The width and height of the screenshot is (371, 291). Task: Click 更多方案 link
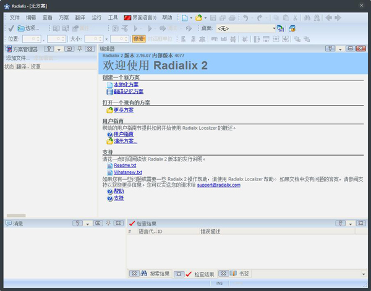point(124,110)
